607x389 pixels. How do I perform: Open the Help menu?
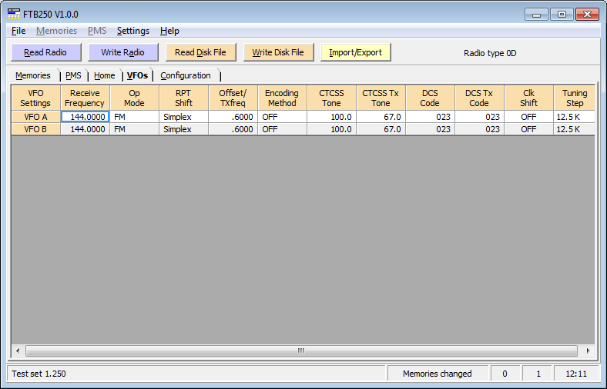coord(169,31)
